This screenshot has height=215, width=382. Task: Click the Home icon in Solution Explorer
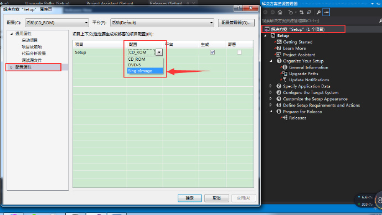point(280,12)
